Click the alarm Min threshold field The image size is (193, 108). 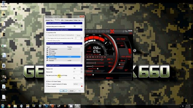click(x=75, y=75)
